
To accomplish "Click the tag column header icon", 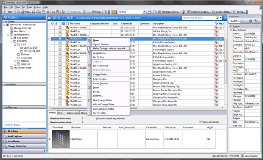I will coord(216,24).
